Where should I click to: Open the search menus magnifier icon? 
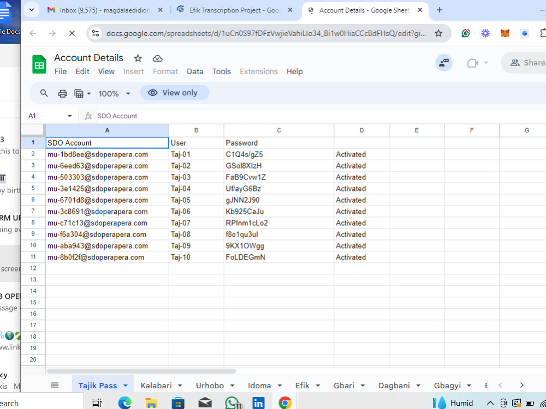tap(44, 93)
